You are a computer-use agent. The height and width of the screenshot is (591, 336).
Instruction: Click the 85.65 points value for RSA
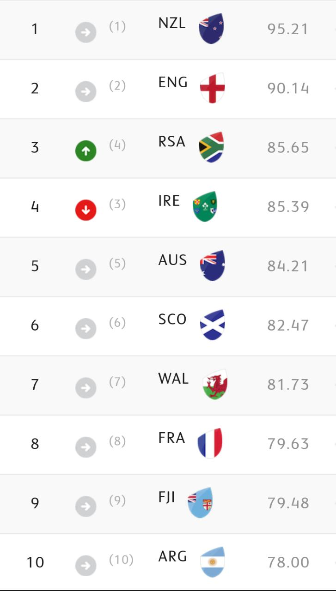[x=287, y=147]
